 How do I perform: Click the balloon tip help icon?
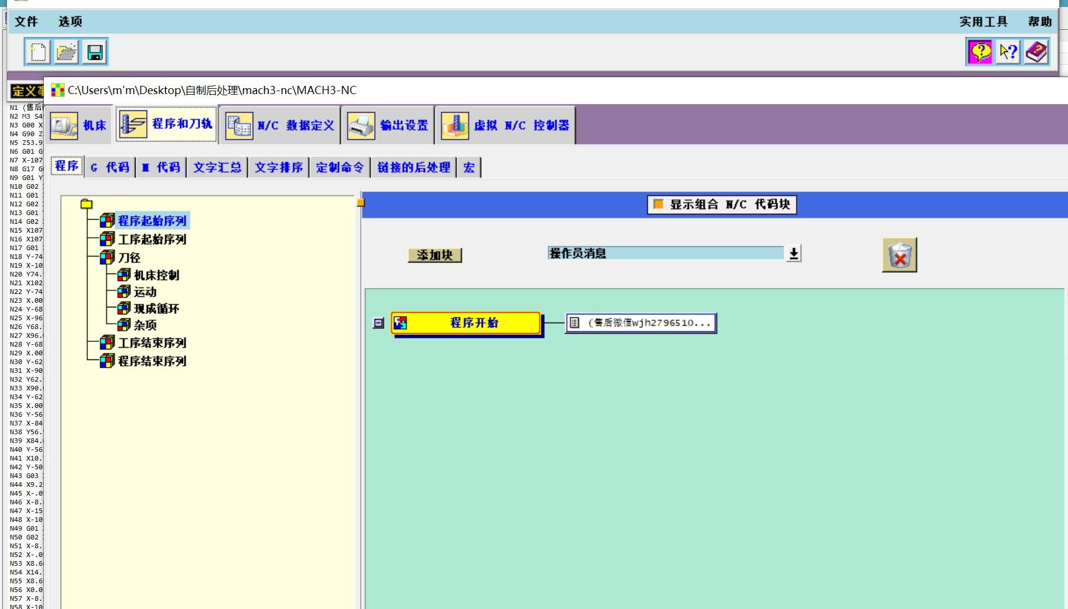coord(980,52)
